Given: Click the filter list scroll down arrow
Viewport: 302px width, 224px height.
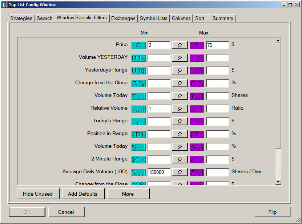Looking at the screenshot, I should tap(278, 182).
